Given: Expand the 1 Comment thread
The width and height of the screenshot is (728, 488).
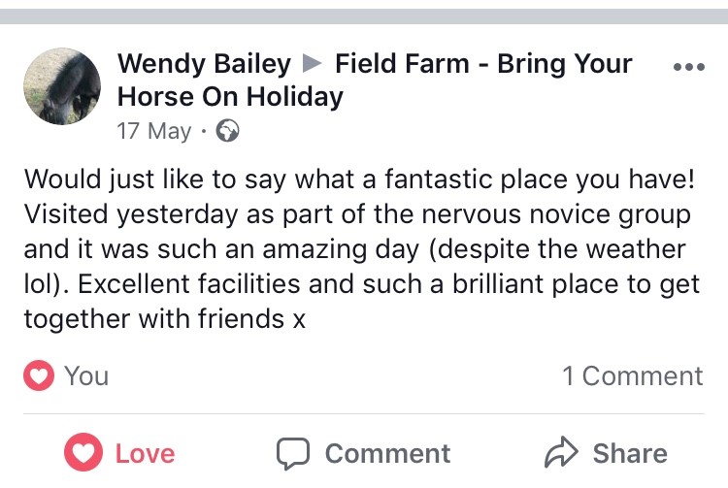Looking at the screenshot, I should (x=633, y=375).
